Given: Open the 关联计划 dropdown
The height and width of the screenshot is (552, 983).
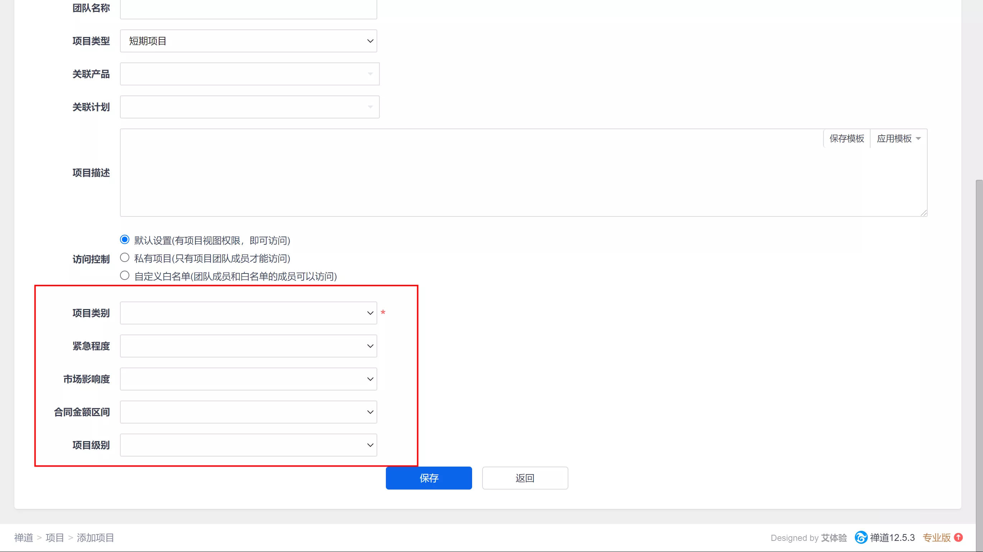Looking at the screenshot, I should point(250,107).
